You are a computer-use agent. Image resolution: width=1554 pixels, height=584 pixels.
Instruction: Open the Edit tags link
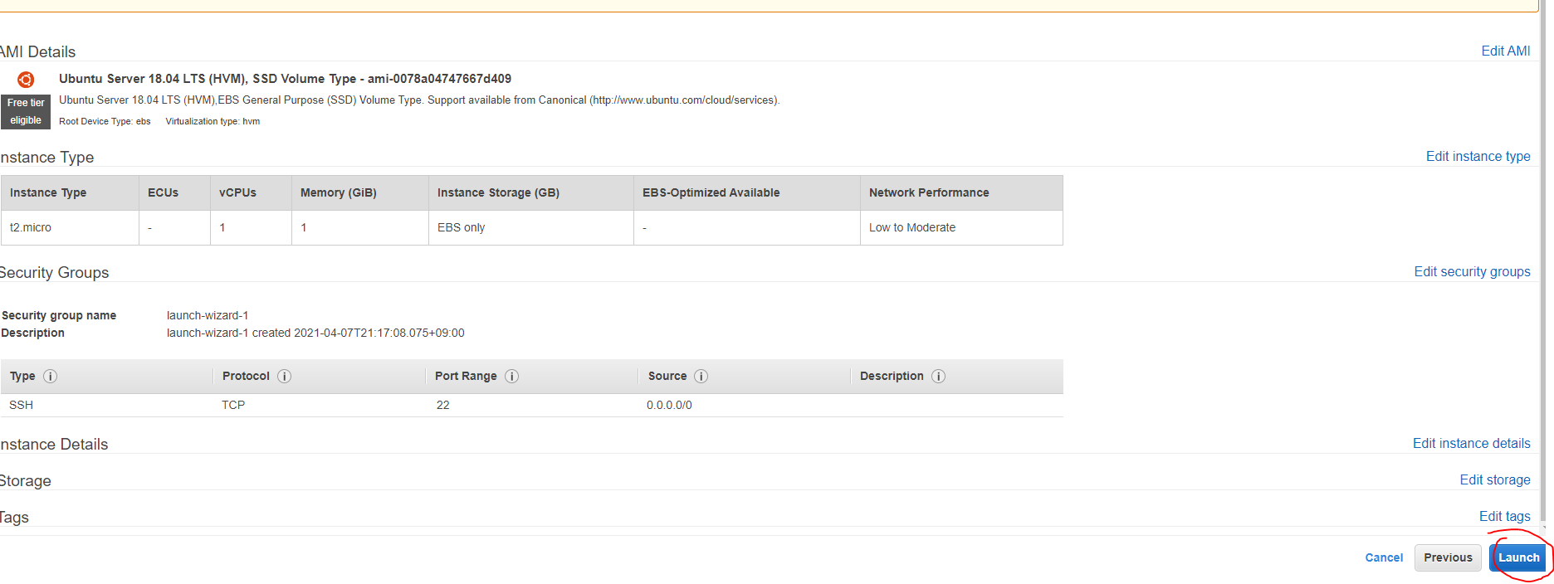pos(1504,516)
